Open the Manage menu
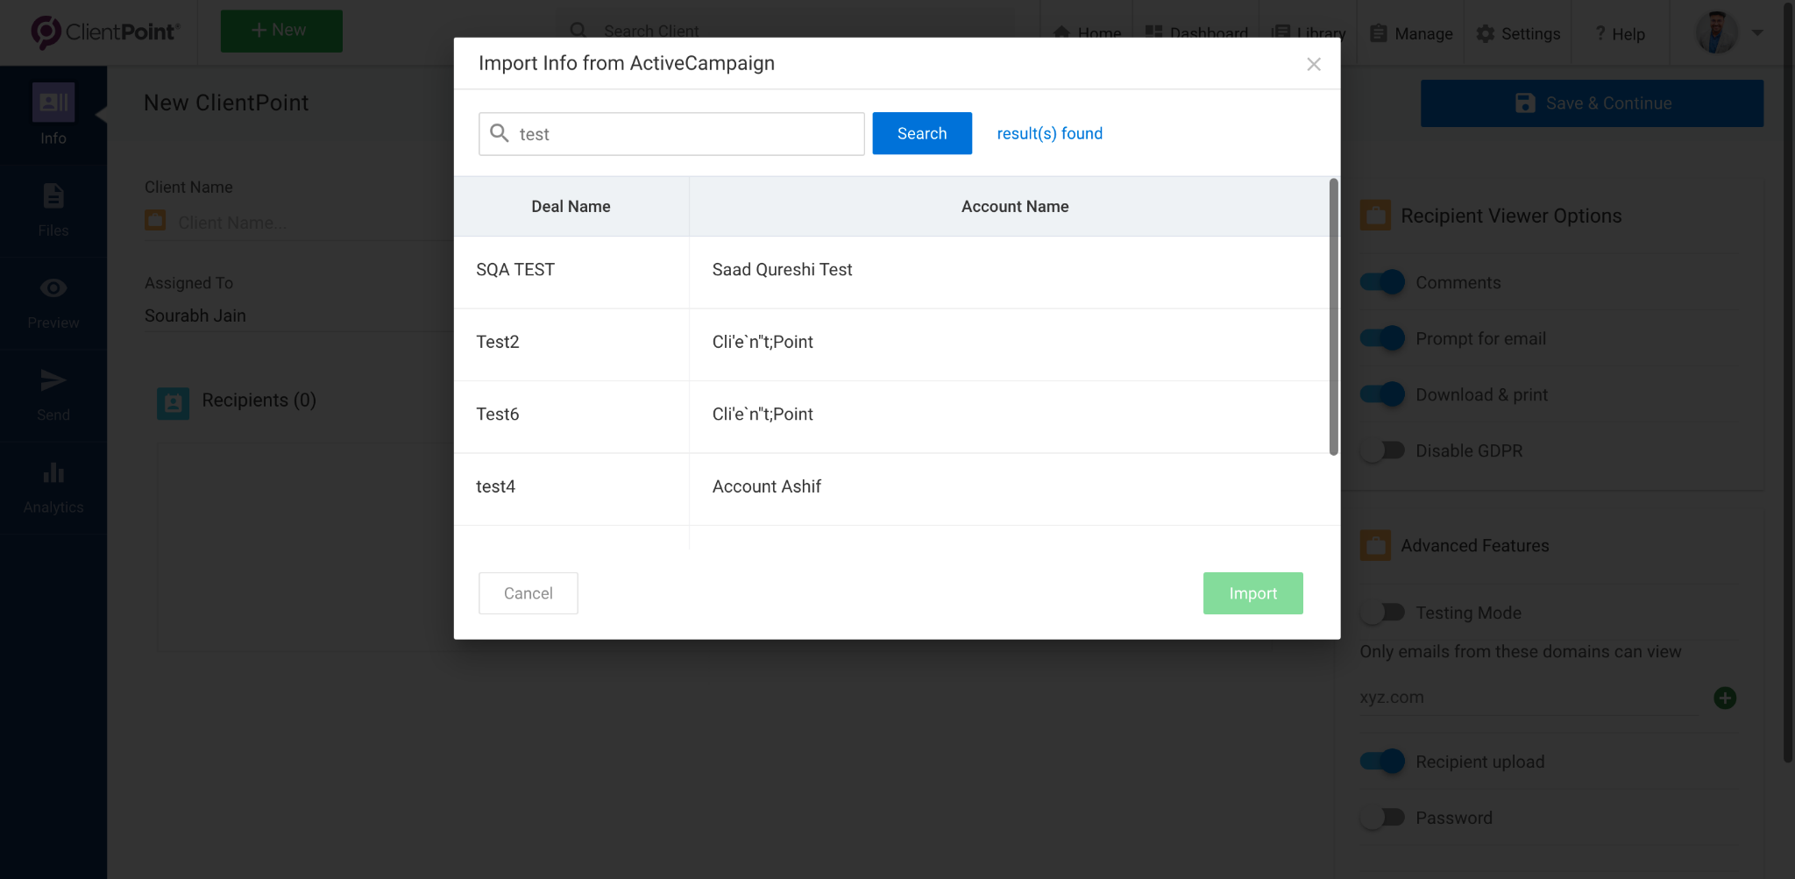 click(1411, 33)
